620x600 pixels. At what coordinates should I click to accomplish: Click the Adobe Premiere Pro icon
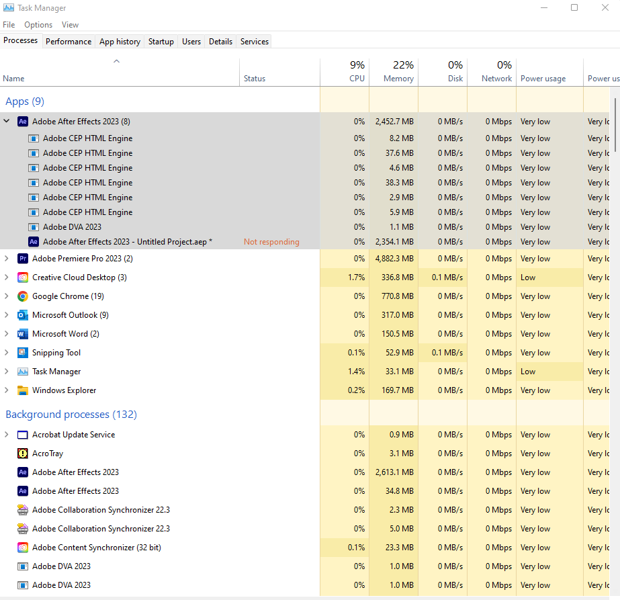[22, 259]
